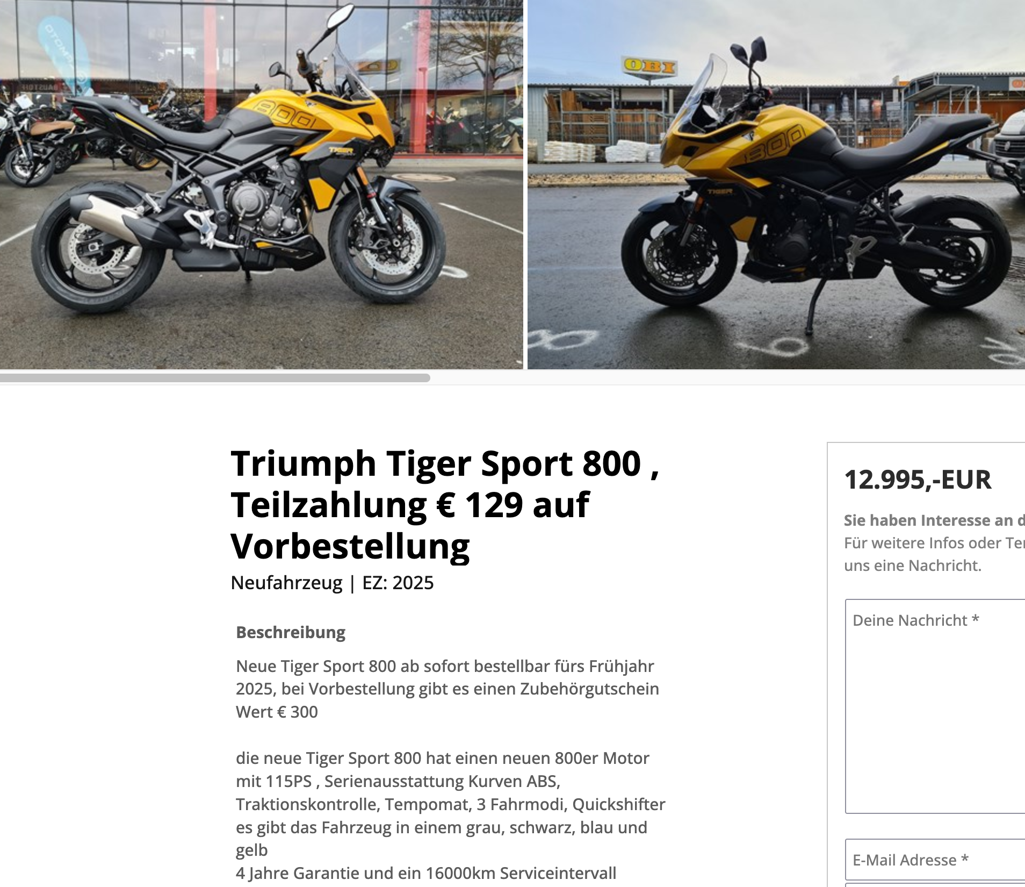
Task: Click the 'Beschreibung' section heading
Action: pos(291,632)
